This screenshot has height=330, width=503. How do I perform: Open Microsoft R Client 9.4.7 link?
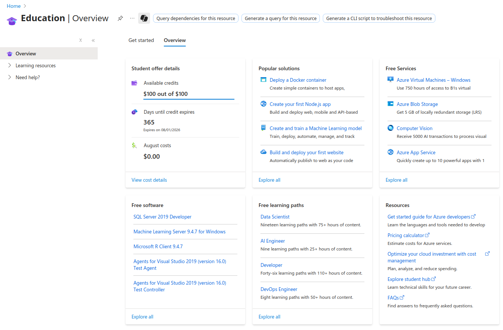158,246
